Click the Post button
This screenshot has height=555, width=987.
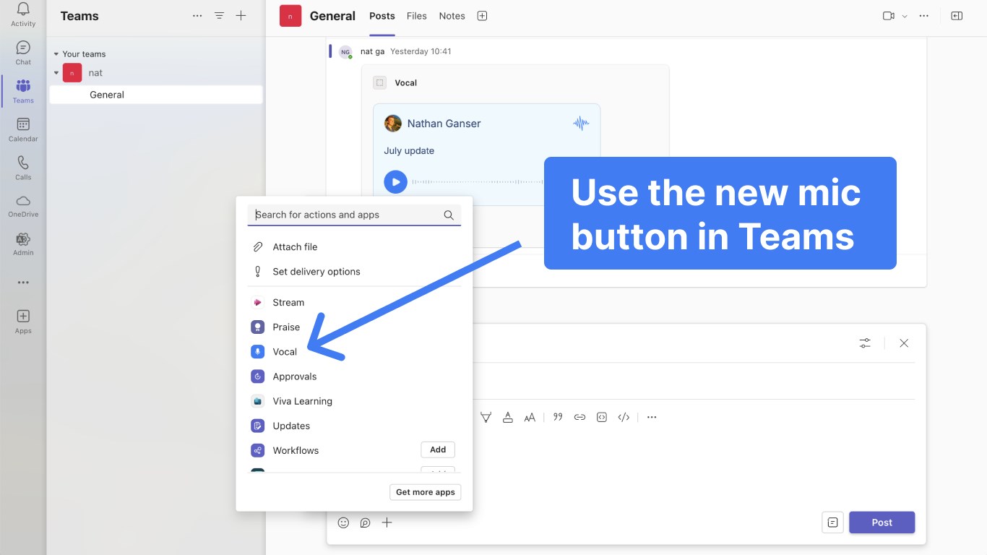click(x=882, y=522)
